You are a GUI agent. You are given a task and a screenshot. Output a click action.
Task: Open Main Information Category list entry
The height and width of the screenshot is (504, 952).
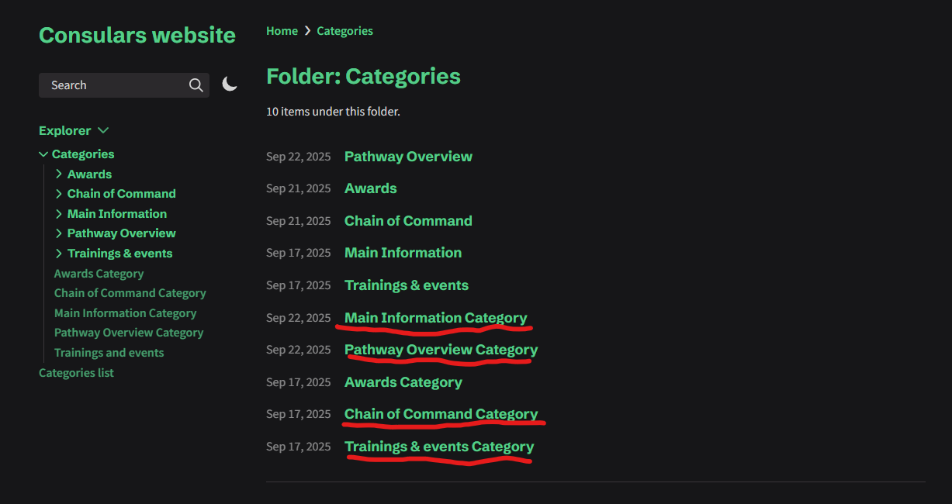(x=435, y=318)
